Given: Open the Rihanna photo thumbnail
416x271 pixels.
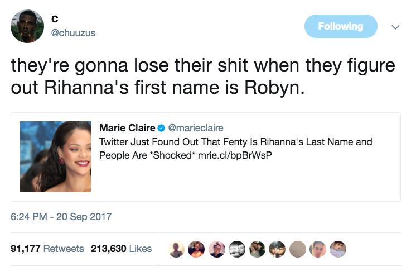Looking at the screenshot, I should pyautogui.click(x=55, y=157).
